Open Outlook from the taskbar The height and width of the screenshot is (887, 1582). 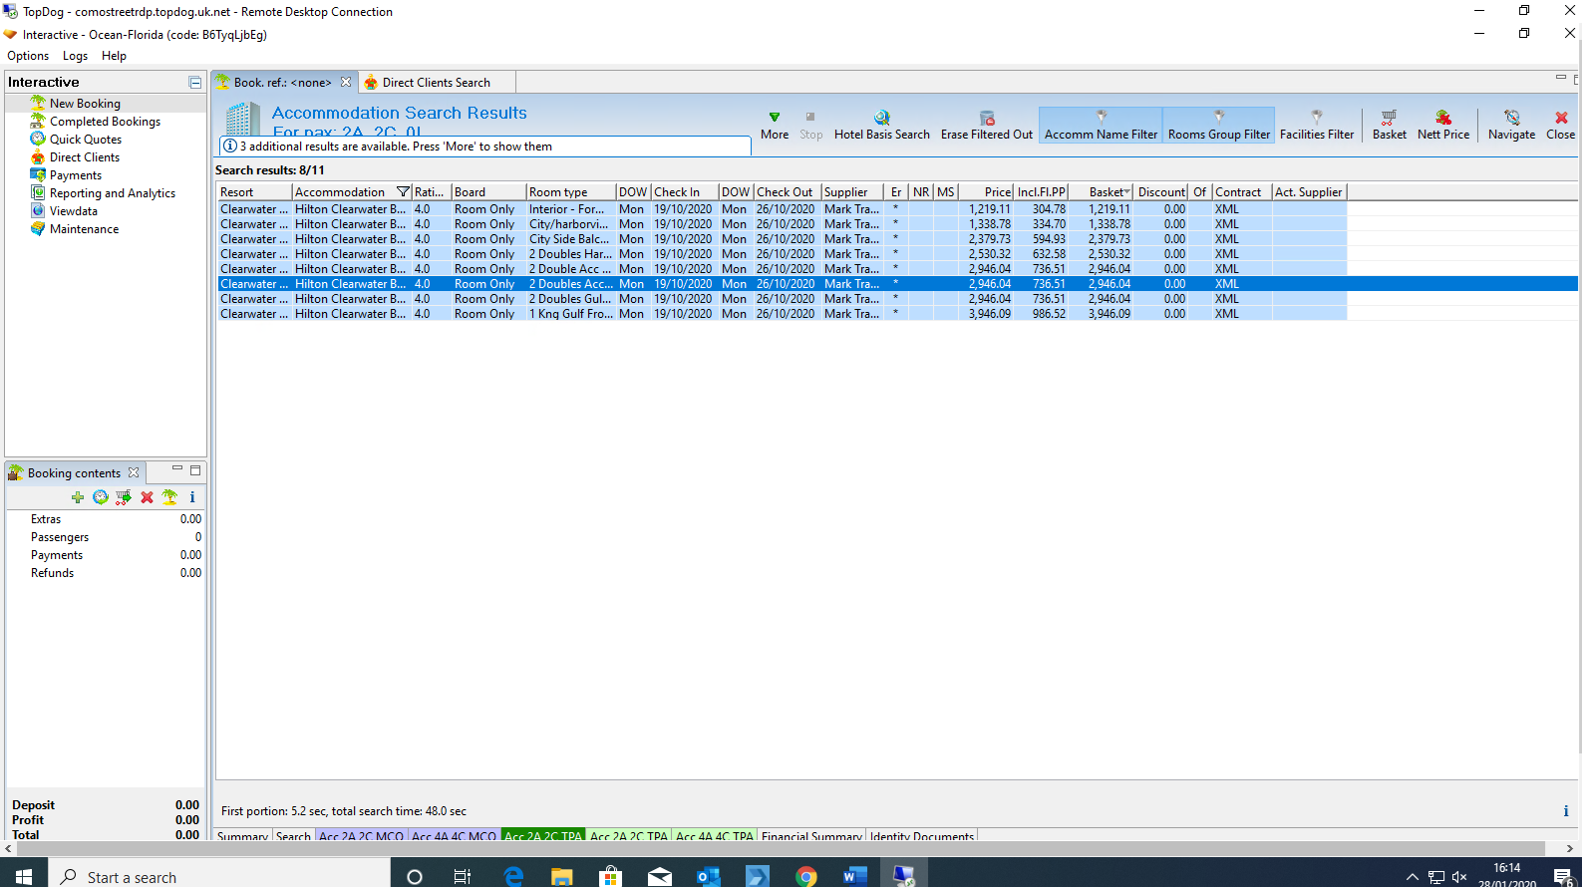(709, 876)
